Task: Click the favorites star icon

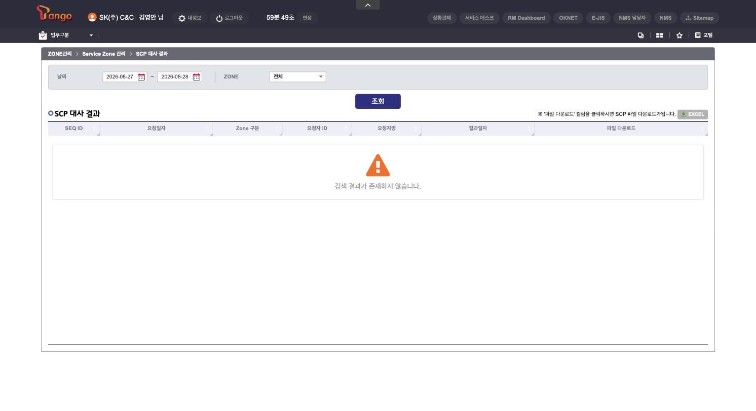Action: (679, 35)
